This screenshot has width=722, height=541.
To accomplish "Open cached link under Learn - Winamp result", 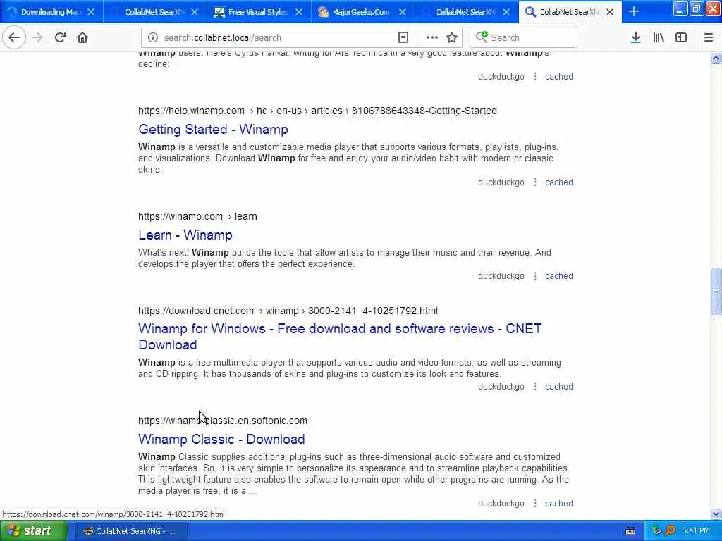I will pos(559,276).
